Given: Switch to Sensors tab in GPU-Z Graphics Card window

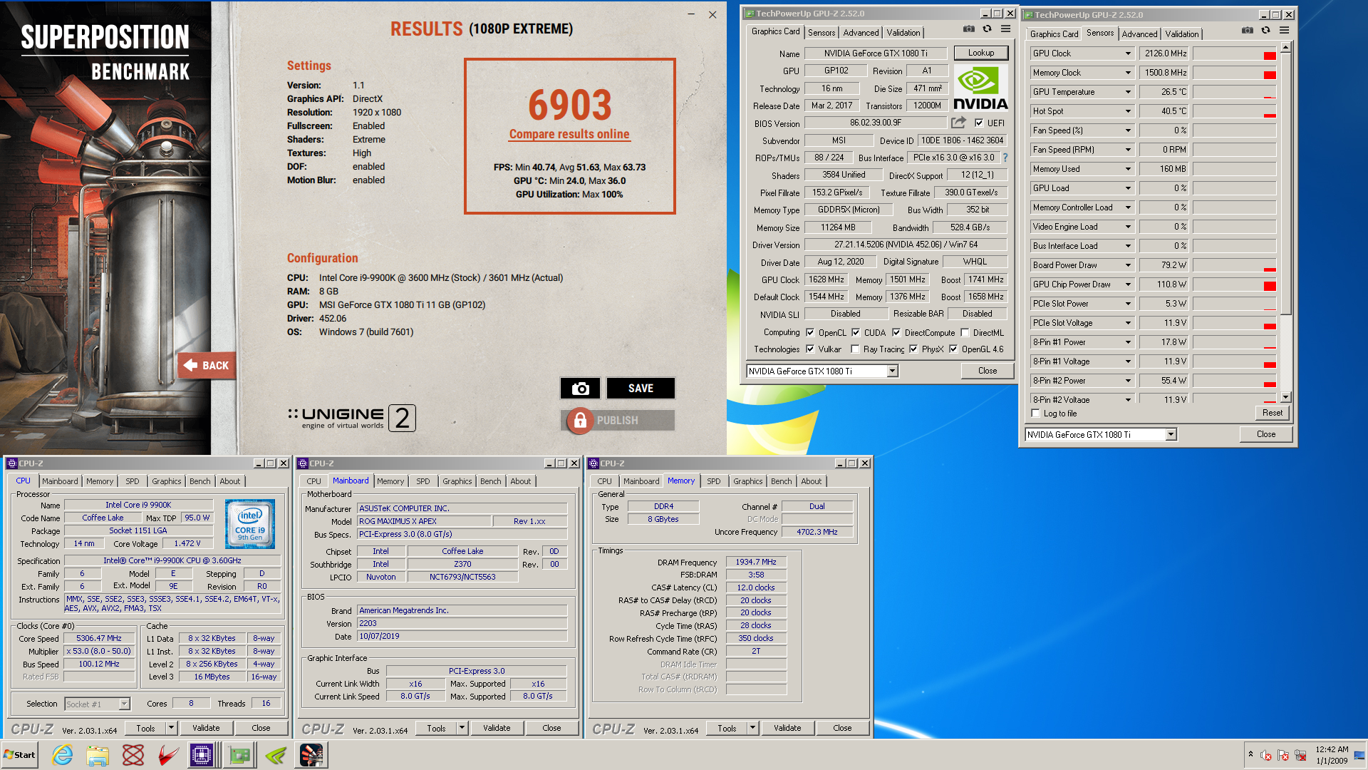Looking at the screenshot, I should click(822, 33).
